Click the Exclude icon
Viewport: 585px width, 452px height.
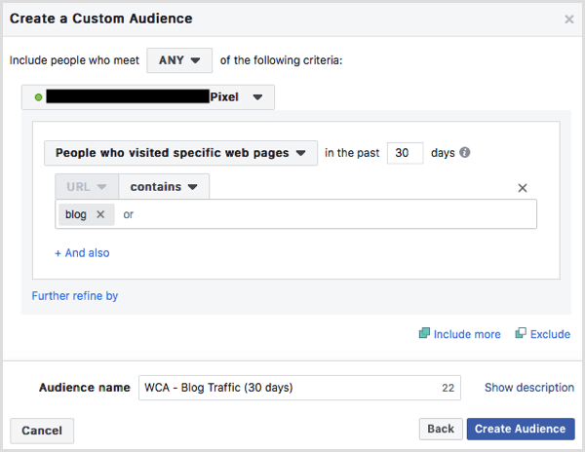click(x=521, y=334)
